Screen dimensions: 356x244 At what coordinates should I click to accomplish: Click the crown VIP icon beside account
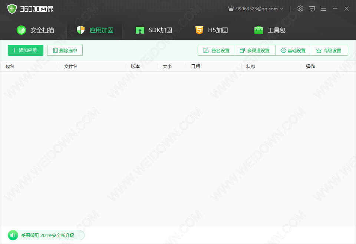click(x=231, y=9)
